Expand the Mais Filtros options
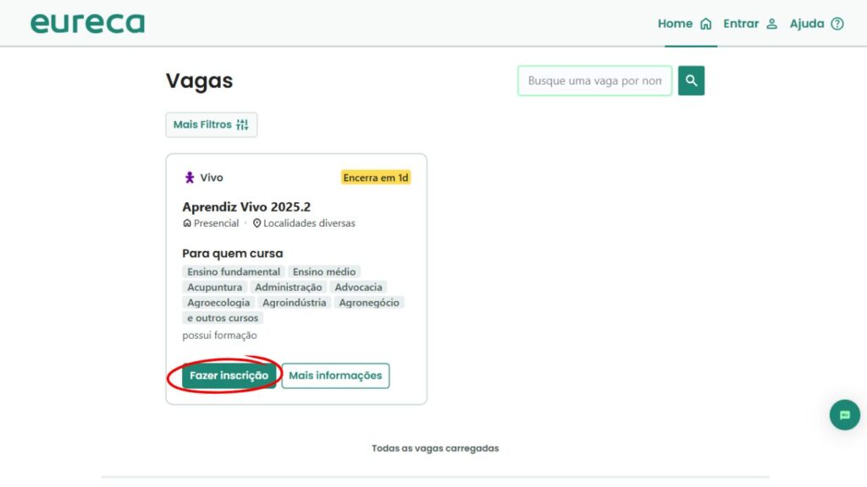867x487 pixels. click(x=211, y=125)
